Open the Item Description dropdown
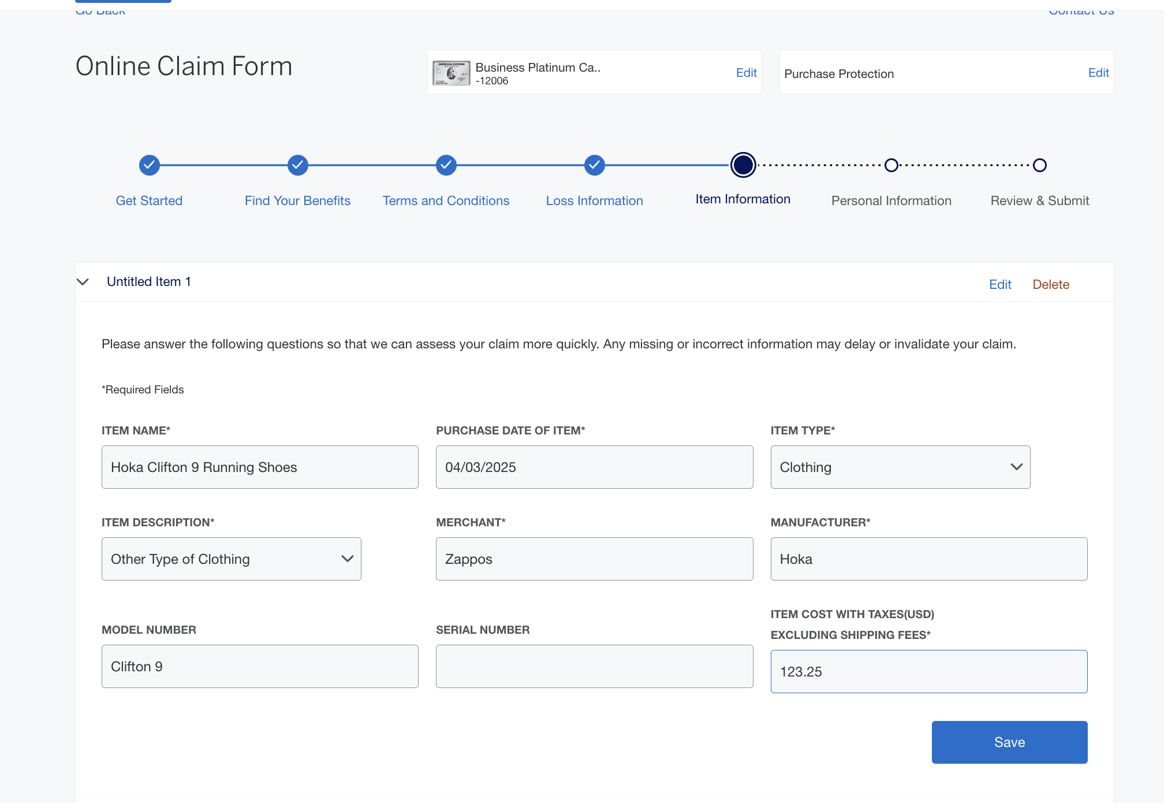The width and height of the screenshot is (1164, 803). 231,559
